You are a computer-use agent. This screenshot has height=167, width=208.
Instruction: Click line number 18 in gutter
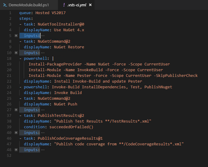(x=9, y=59)
